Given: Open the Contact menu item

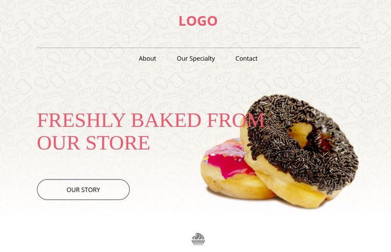Looking at the screenshot, I should 246,59.
